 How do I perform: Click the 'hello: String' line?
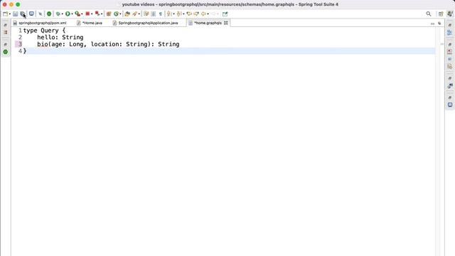[x=60, y=37]
